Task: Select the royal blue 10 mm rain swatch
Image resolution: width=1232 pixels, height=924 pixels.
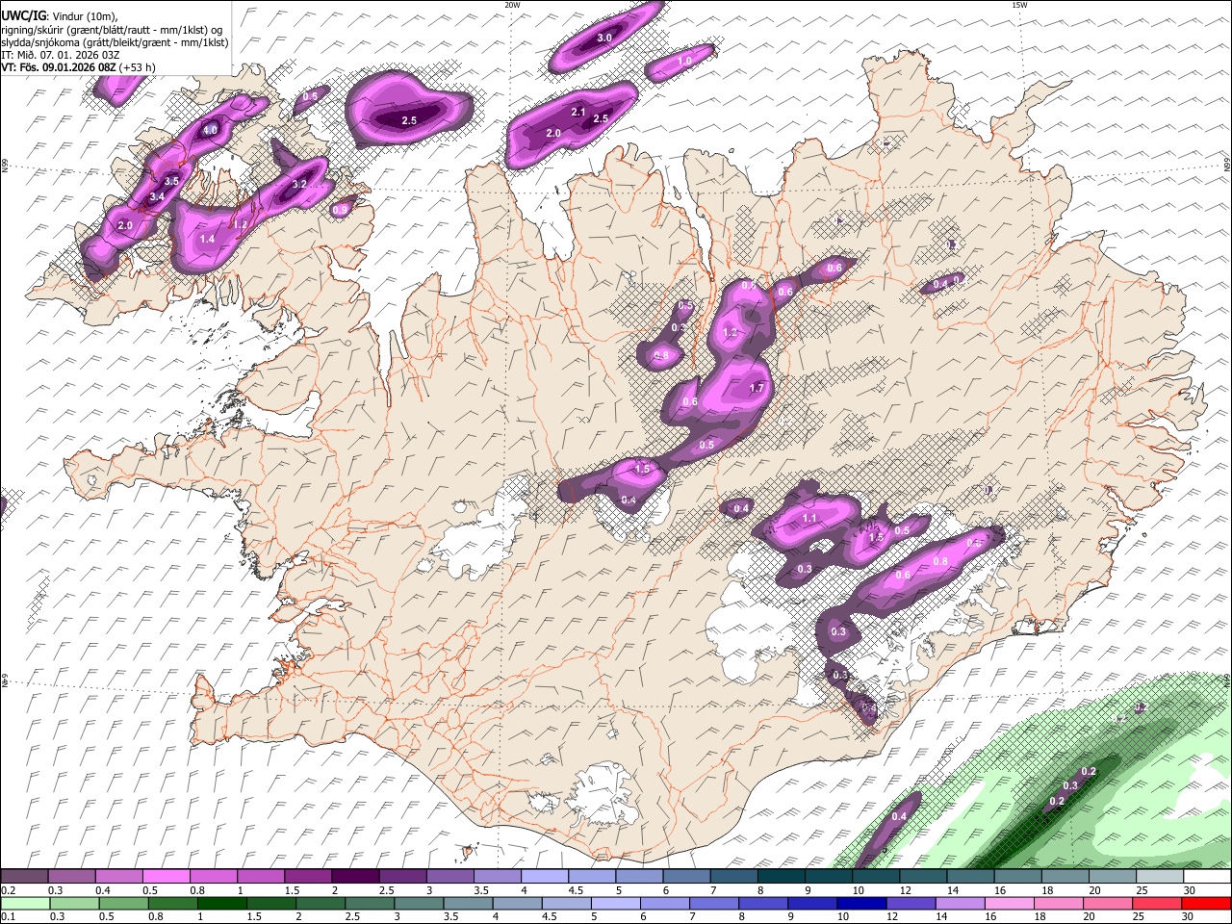Action: 861,904
